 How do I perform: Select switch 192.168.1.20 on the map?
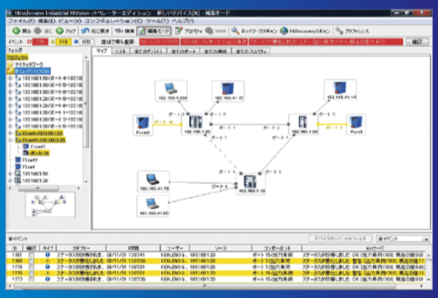pyautogui.click(x=196, y=124)
